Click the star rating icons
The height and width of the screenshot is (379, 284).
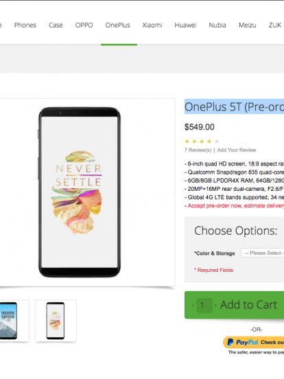point(202,141)
